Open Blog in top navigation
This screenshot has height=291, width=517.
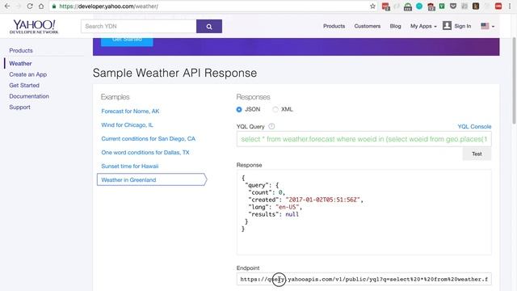(395, 26)
